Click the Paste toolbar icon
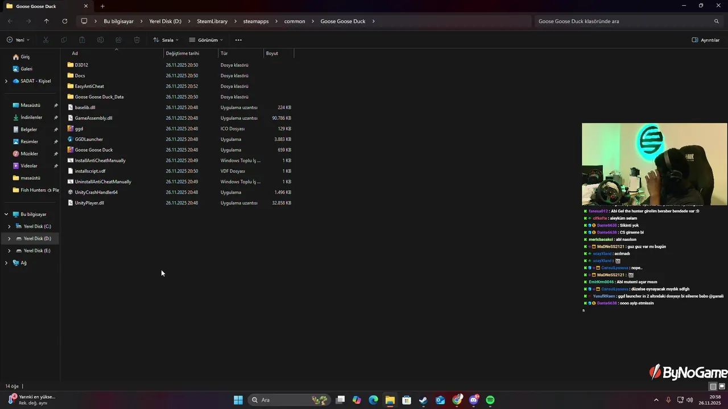 82,40
